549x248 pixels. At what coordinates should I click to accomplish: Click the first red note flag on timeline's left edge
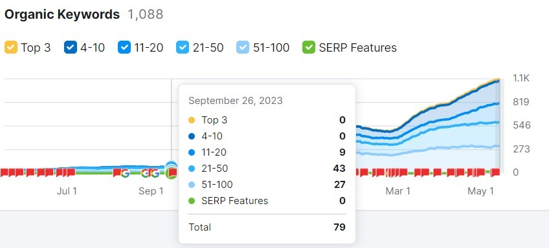4,172
